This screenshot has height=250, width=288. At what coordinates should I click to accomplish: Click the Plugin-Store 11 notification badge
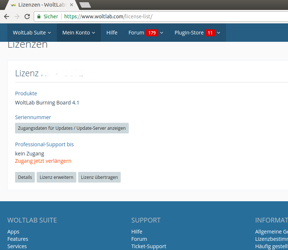[210, 33]
